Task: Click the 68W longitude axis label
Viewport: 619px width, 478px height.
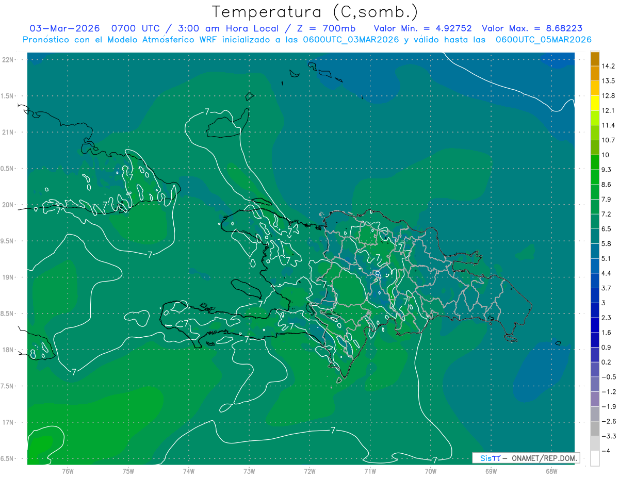Action: (x=551, y=470)
